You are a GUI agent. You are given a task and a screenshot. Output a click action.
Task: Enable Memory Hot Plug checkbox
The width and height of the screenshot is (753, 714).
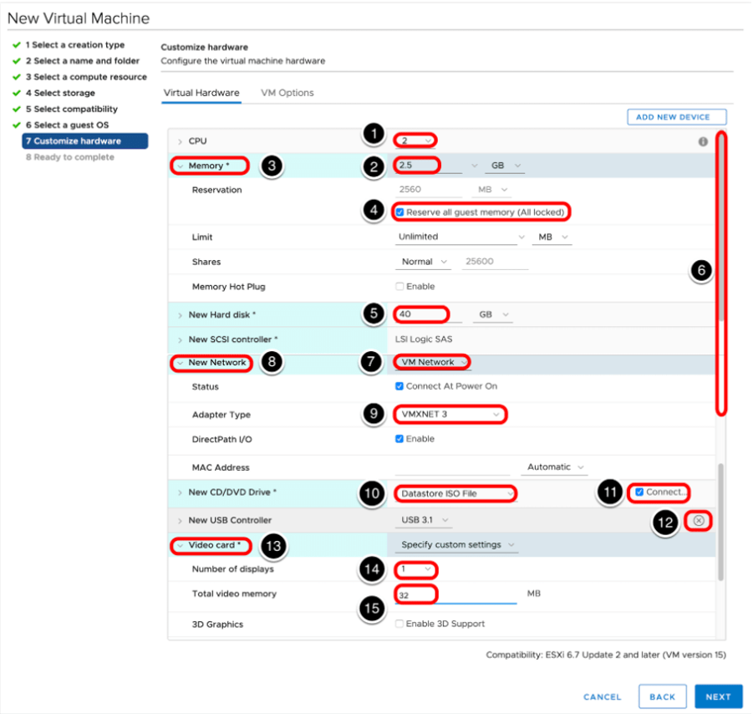coord(400,287)
